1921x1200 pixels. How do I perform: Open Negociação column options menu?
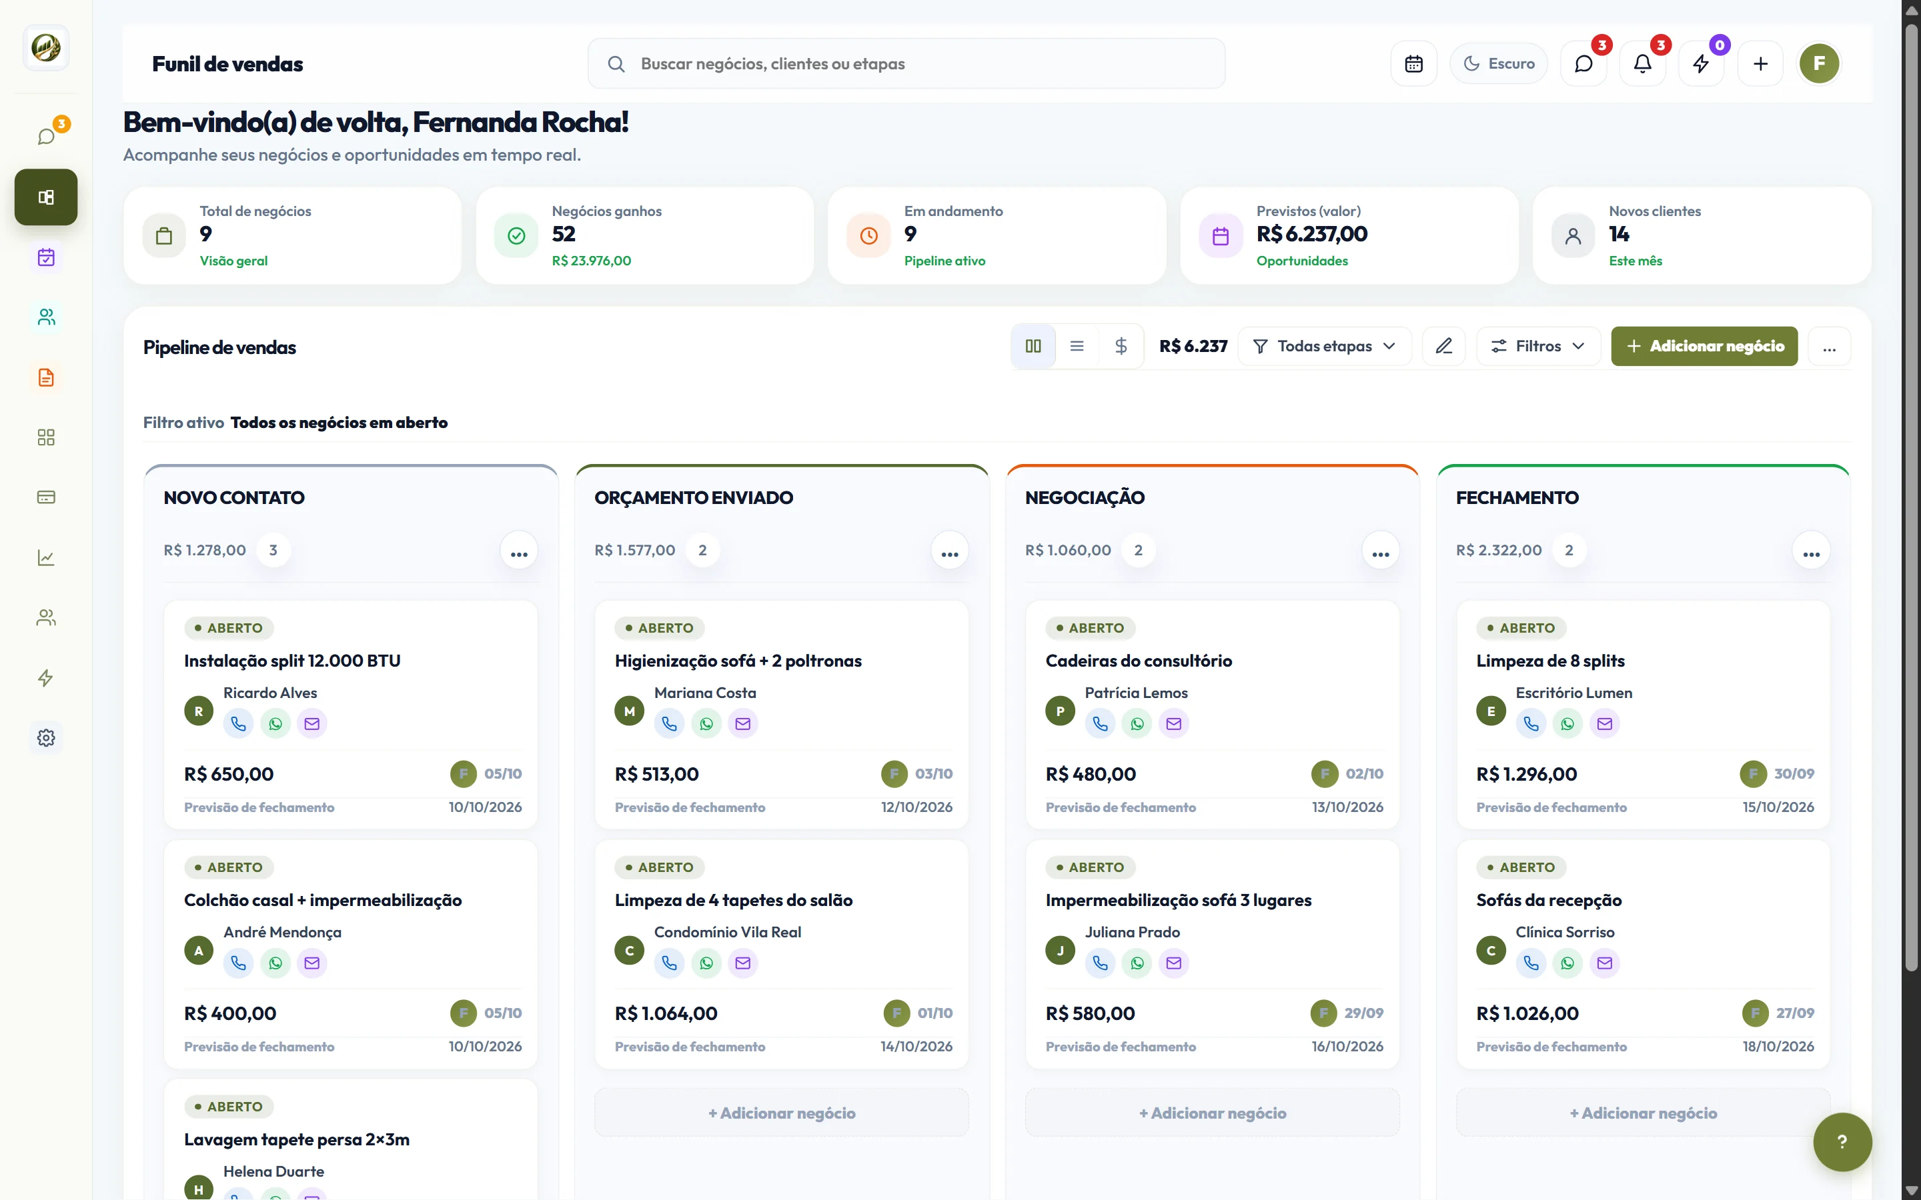pos(1381,551)
